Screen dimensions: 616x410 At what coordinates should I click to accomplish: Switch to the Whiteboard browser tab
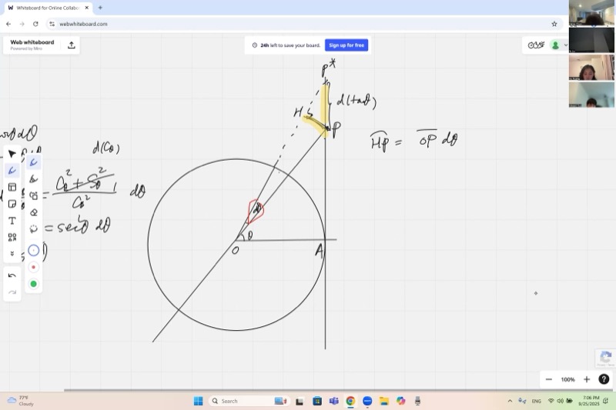(x=46, y=8)
